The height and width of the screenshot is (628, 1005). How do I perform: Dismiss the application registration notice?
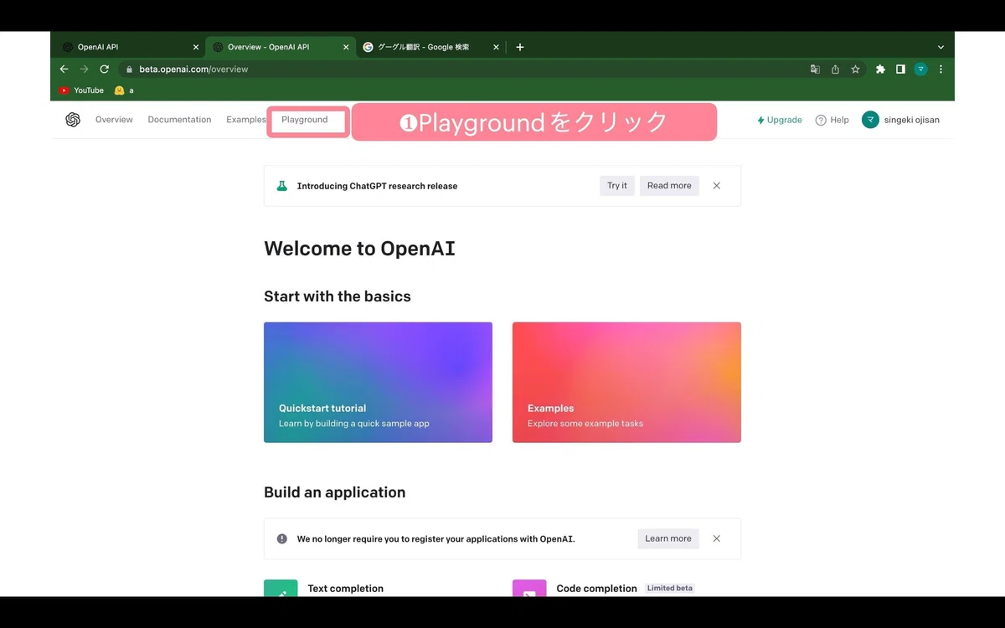(717, 538)
